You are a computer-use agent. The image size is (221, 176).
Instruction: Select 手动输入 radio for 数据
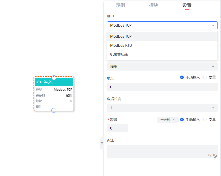coord(182,120)
